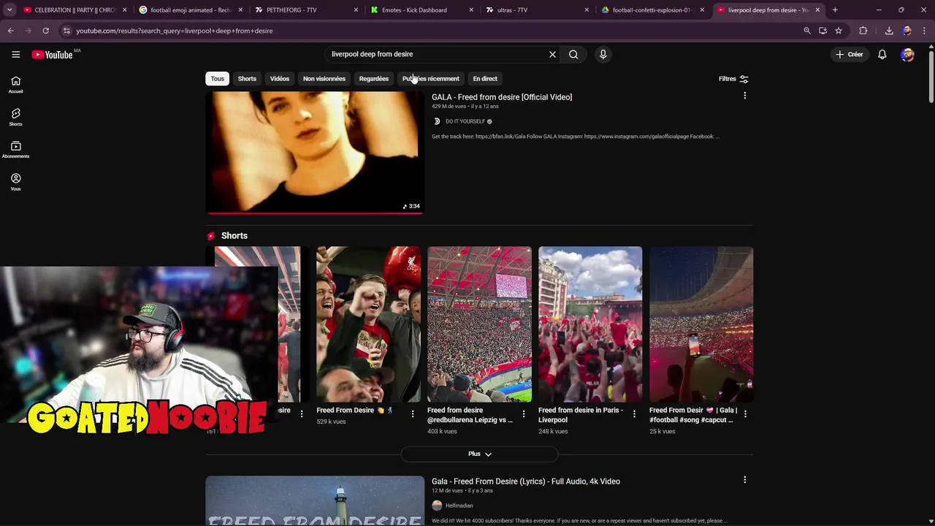Open new browser tab

pyautogui.click(x=835, y=10)
